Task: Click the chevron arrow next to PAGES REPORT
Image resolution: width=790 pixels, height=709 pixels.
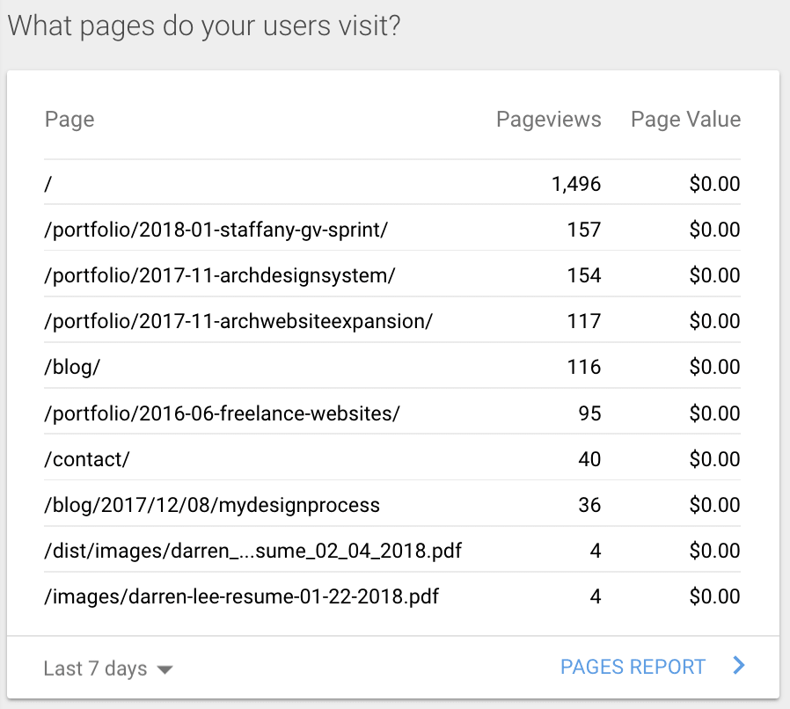Action: pyautogui.click(x=739, y=667)
